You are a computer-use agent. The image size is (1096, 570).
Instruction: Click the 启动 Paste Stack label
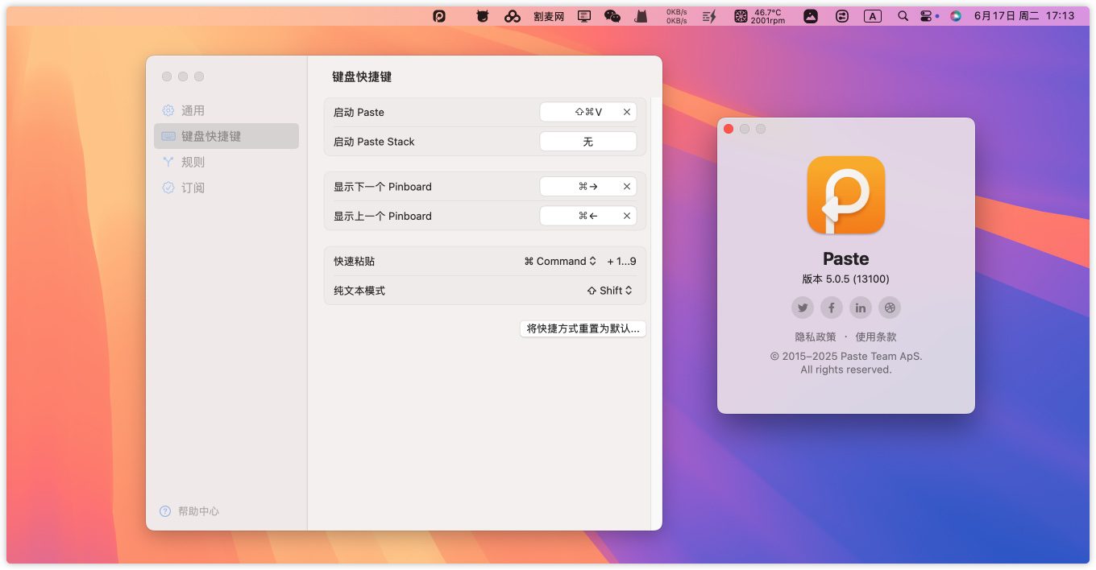374,142
